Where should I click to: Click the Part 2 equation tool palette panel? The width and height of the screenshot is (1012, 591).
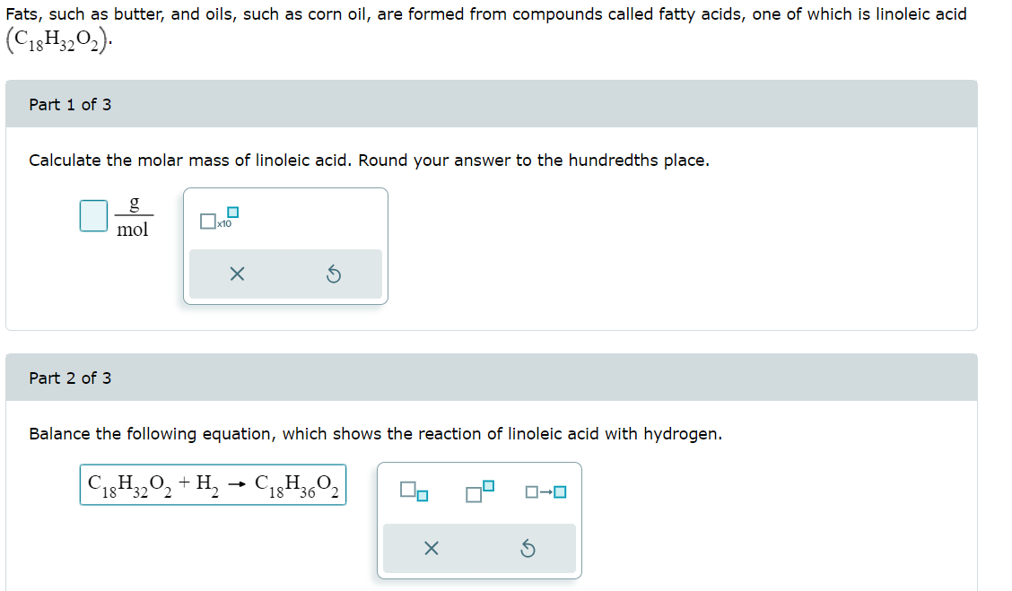(480, 520)
